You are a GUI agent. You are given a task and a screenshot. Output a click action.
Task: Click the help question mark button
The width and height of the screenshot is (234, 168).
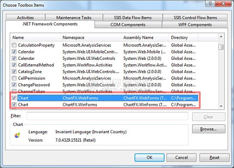click(x=210, y=4)
